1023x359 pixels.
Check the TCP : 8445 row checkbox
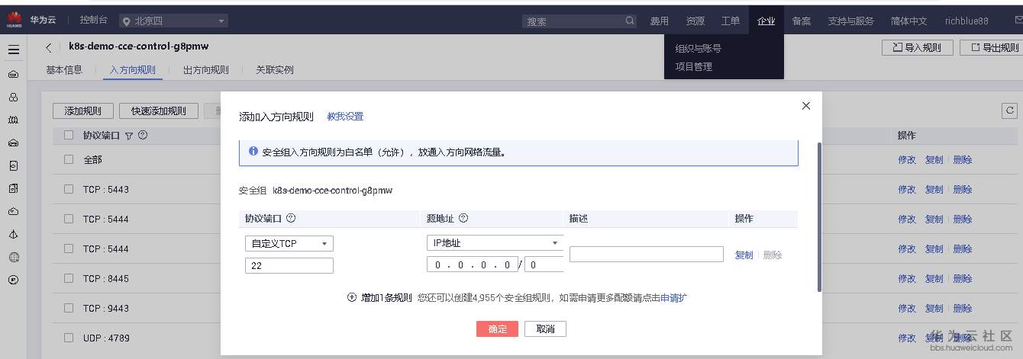click(69, 278)
